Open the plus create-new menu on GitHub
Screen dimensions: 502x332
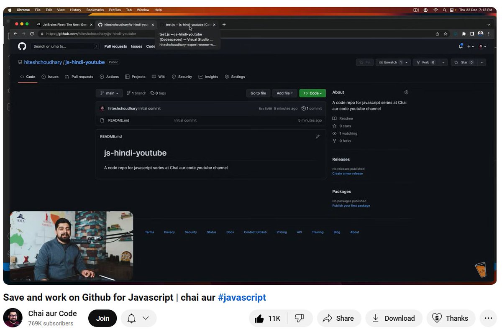point(471,46)
